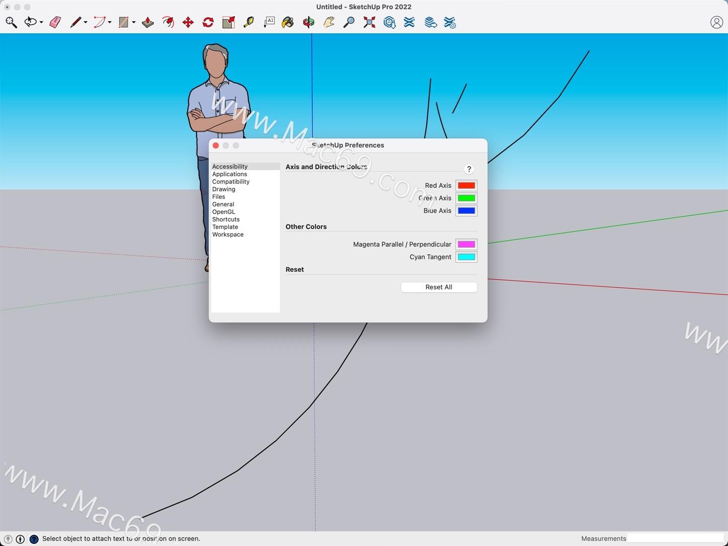Open the Accessibility preferences section
728x546 pixels.
245,167
